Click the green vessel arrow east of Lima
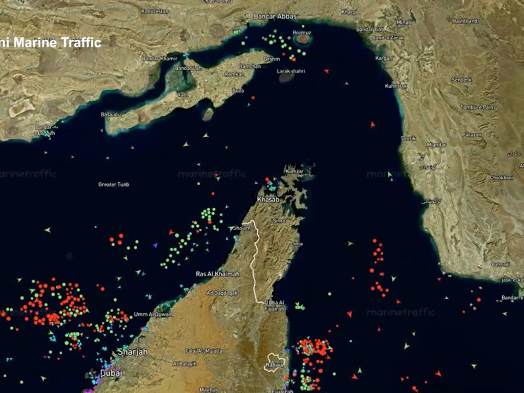 350,244
